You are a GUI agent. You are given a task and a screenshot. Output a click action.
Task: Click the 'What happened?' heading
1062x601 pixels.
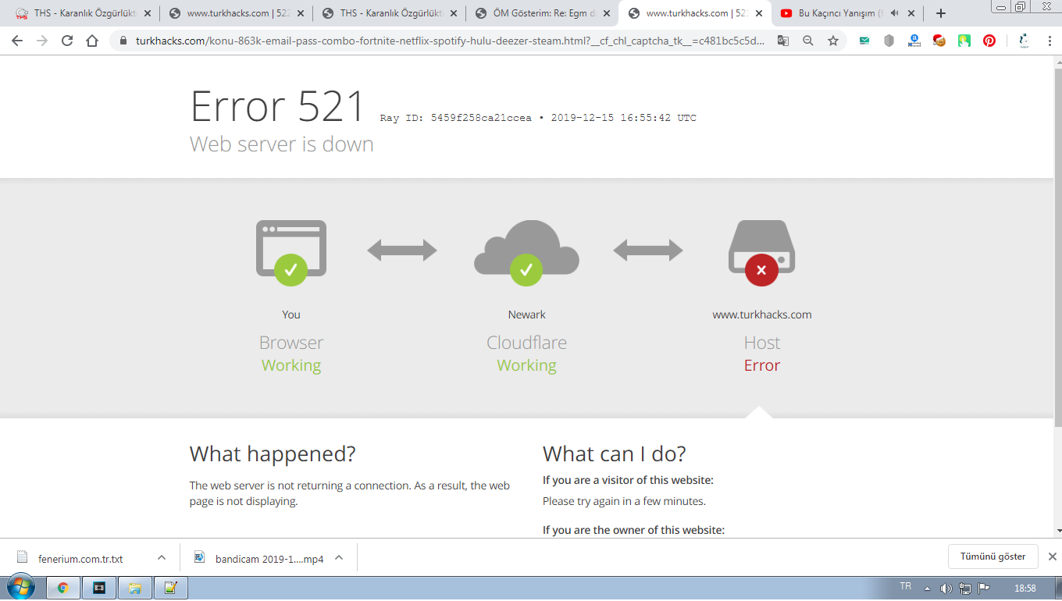pyautogui.click(x=273, y=454)
